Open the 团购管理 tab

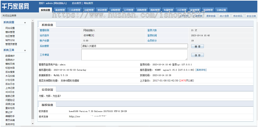pos(142,10)
